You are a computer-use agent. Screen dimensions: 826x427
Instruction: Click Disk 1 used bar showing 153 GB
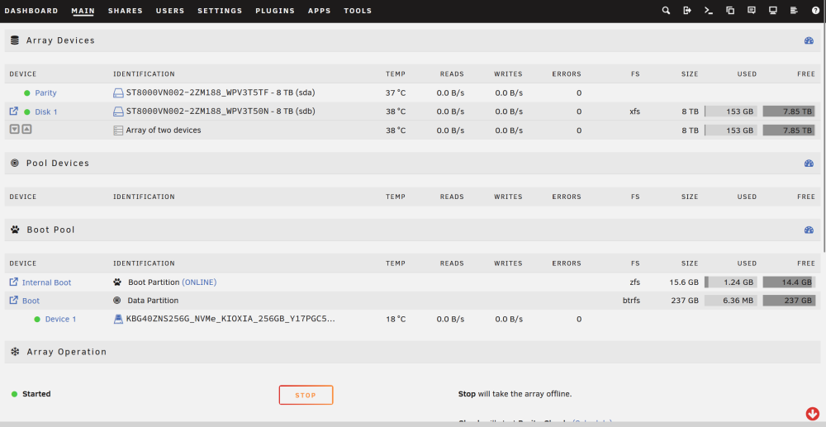point(731,111)
